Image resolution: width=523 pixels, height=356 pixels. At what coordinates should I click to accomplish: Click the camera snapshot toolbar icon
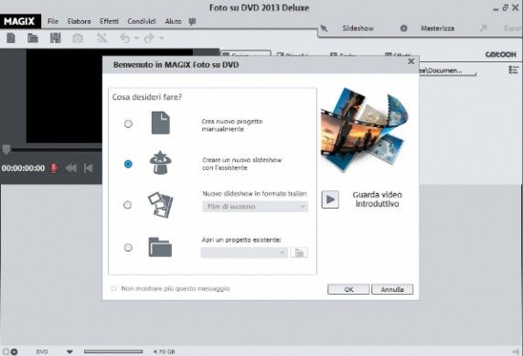pyautogui.click(x=78, y=38)
